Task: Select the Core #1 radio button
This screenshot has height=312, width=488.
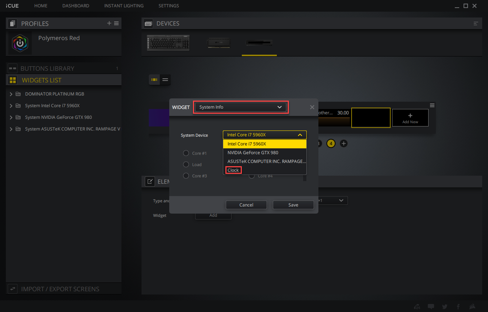Action: [x=186, y=153]
